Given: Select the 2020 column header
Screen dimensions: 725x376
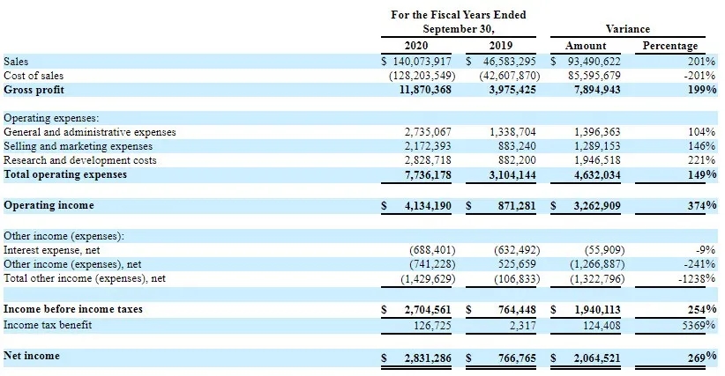Looking at the screenshot, I should tap(416, 46).
